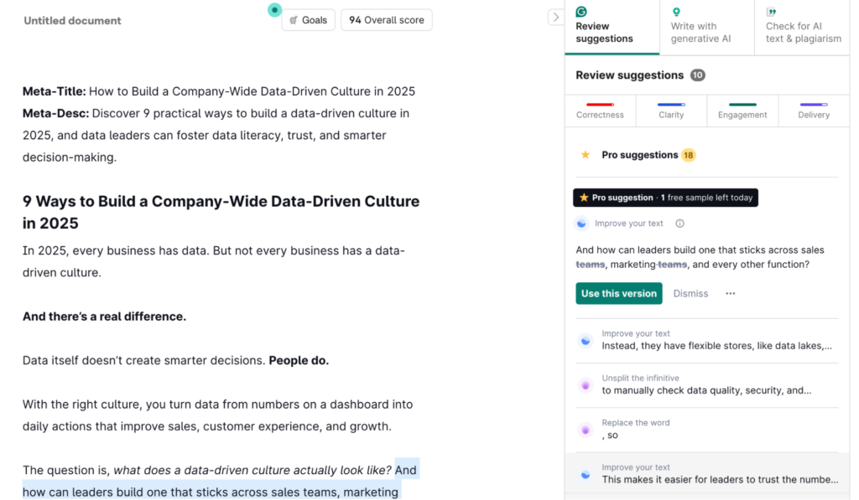Click the info icon beside Improve your text

pyautogui.click(x=679, y=223)
